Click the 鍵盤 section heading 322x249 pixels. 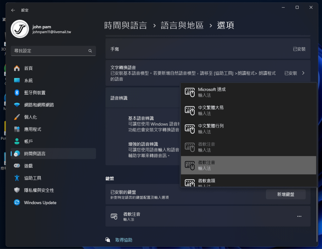point(110,178)
